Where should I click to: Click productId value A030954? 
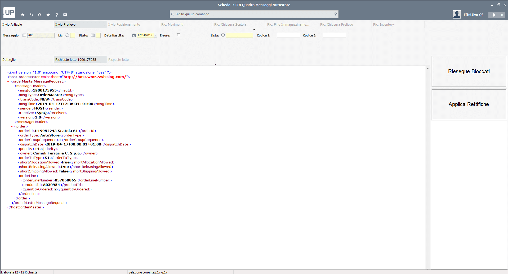51,185
